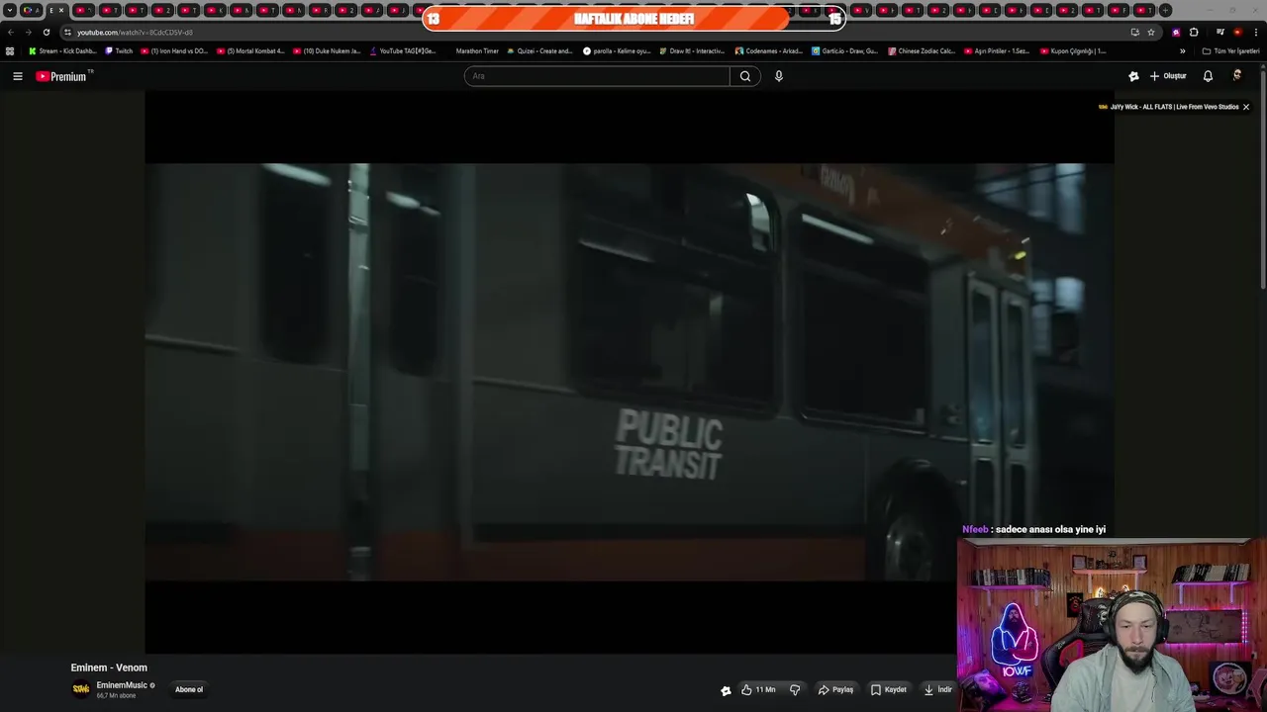Open Draw It! Interactive bookmark

(692, 51)
